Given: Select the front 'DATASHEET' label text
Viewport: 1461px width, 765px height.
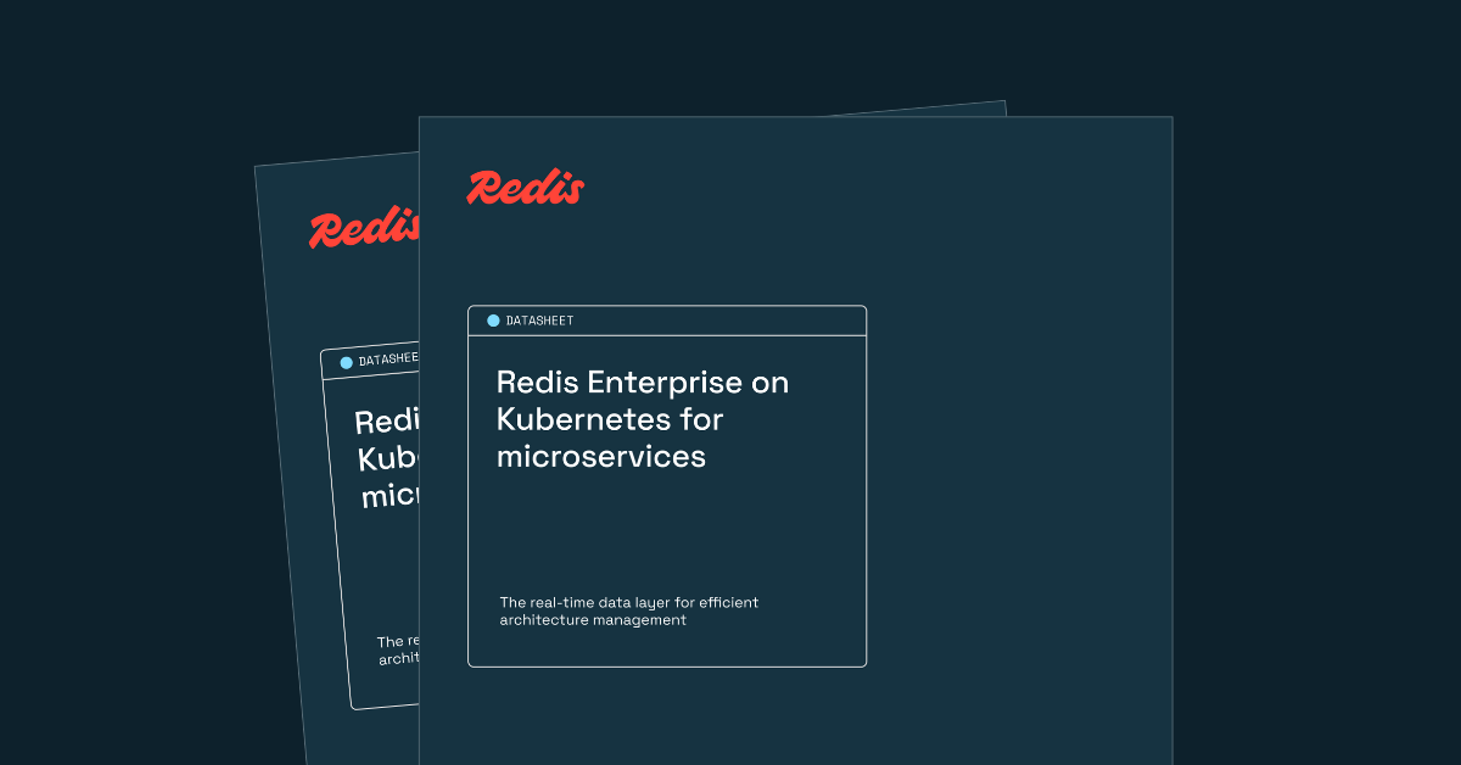Looking at the screenshot, I should point(540,320).
